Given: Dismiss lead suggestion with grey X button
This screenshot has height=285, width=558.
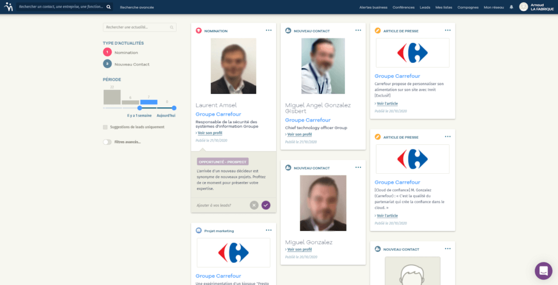Looking at the screenshot, I should click(254, 205).
